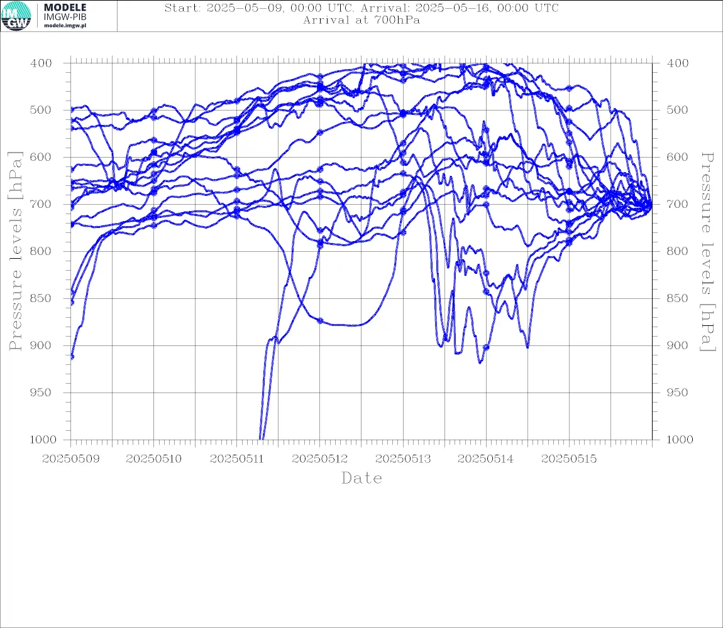Screen dimensions: 723x628
Task: Click date label 20250514
Action: tap(485, 459)
